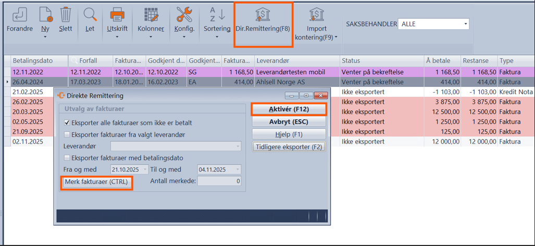Click the Slett trash can icon
The width and height of the screenshot is (535, 246).
(66, 15)
